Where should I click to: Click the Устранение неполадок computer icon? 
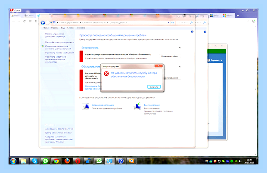pyautogui.click(x=86, y=106)
